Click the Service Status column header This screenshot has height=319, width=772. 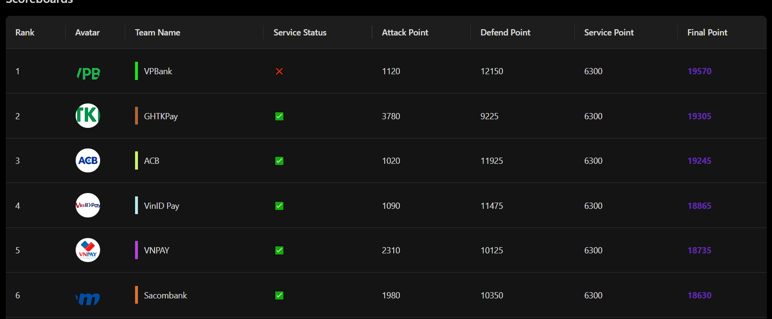(300, 33)
